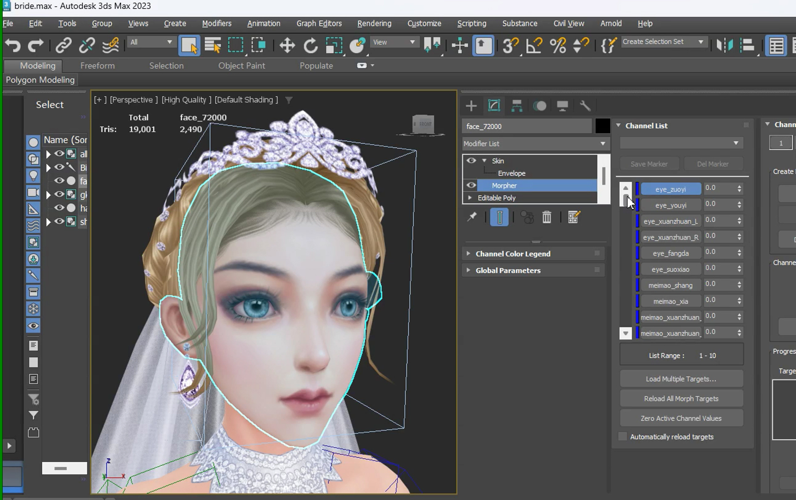Click the Undo arrow icon

(13, 45)
